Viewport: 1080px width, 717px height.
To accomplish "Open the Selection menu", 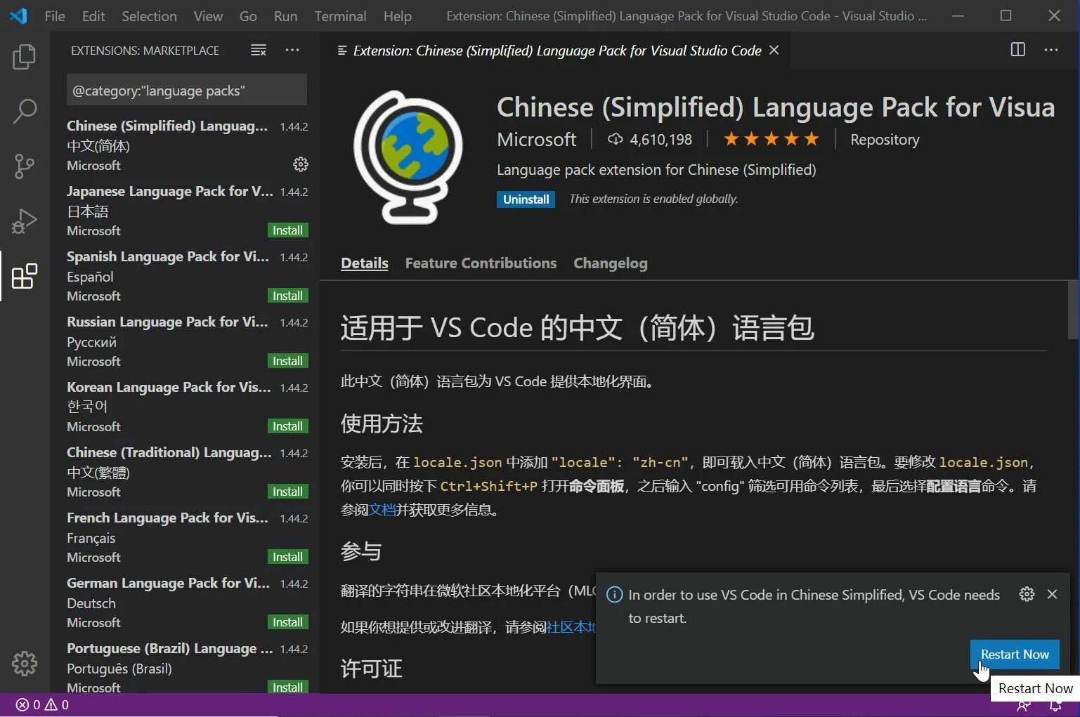I will 149,15.
